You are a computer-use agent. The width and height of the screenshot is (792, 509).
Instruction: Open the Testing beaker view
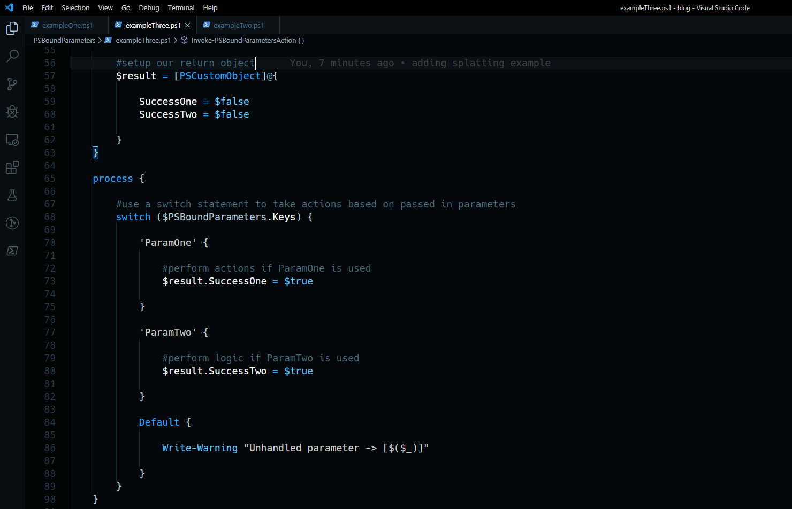click(x=12, y=195)
